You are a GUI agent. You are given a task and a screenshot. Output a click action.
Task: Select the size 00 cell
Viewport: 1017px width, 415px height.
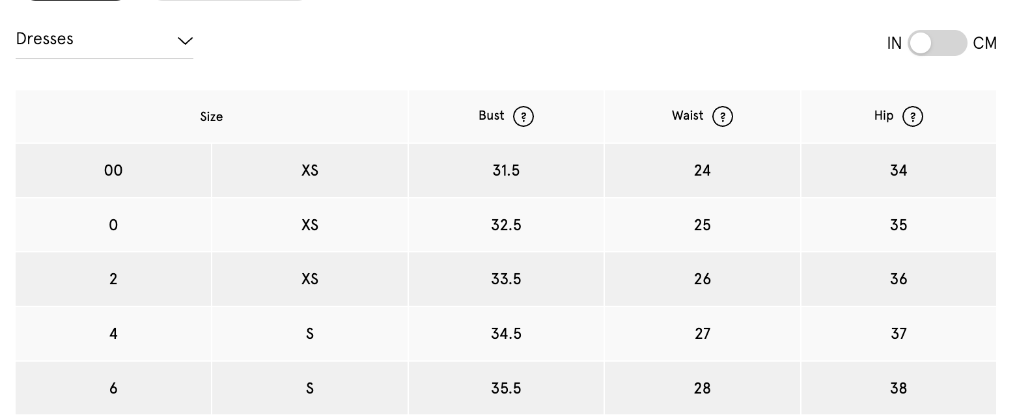pos(113,170)
